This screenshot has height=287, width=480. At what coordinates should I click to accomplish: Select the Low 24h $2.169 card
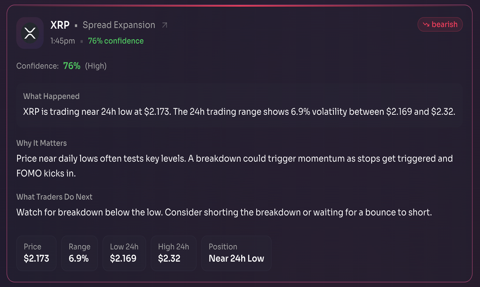tap(124, 253)
